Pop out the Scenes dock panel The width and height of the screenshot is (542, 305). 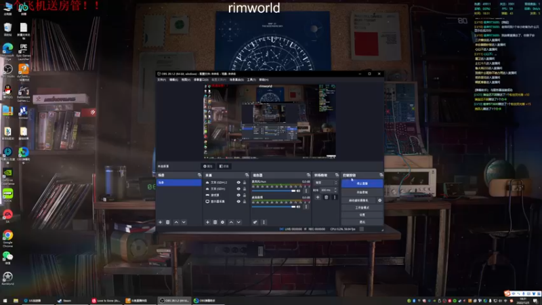tap(199, 175)
